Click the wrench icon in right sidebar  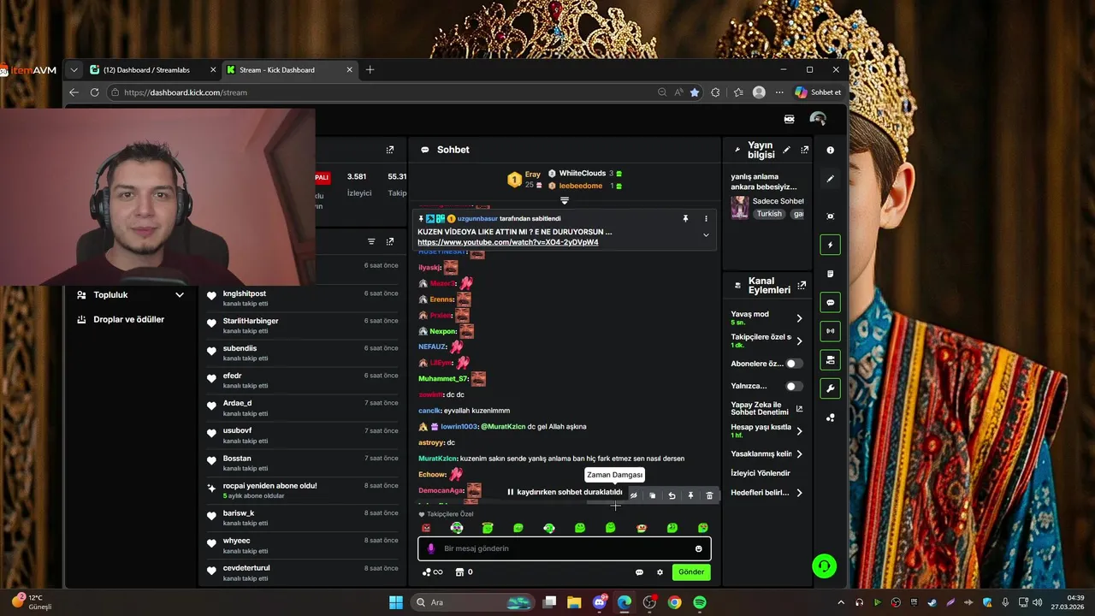(830, 388)
